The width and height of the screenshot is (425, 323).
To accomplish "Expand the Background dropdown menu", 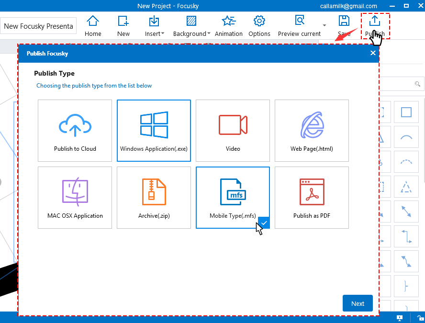I will [x=191, y=26].
